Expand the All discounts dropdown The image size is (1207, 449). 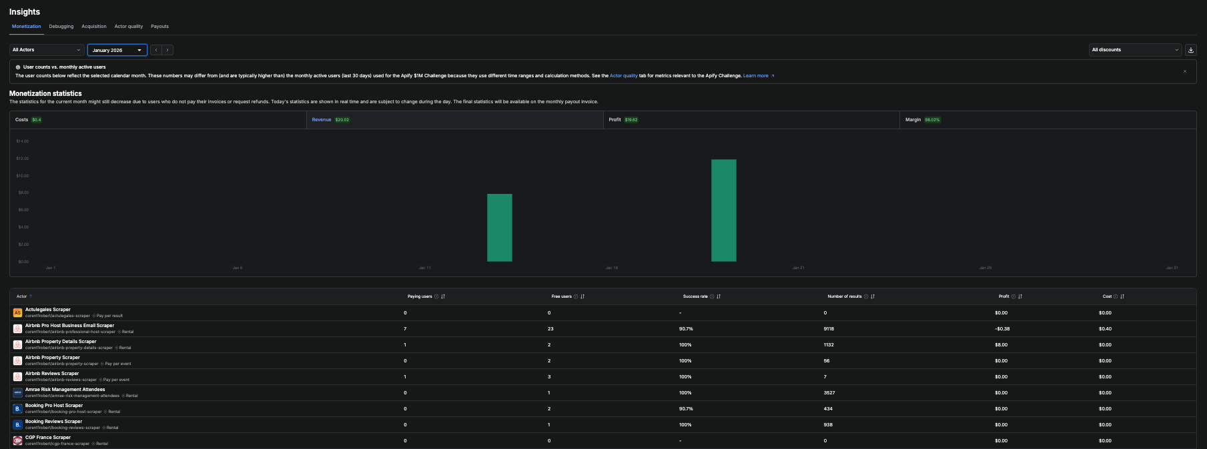point(1135,50)
